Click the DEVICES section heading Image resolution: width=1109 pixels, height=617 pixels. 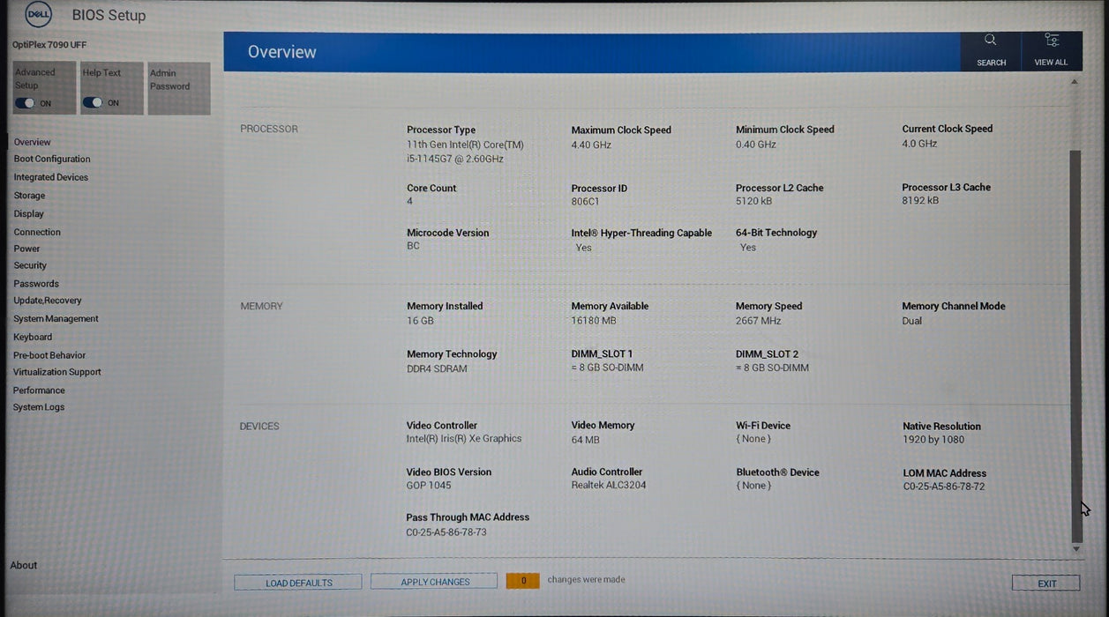[259, 427]
